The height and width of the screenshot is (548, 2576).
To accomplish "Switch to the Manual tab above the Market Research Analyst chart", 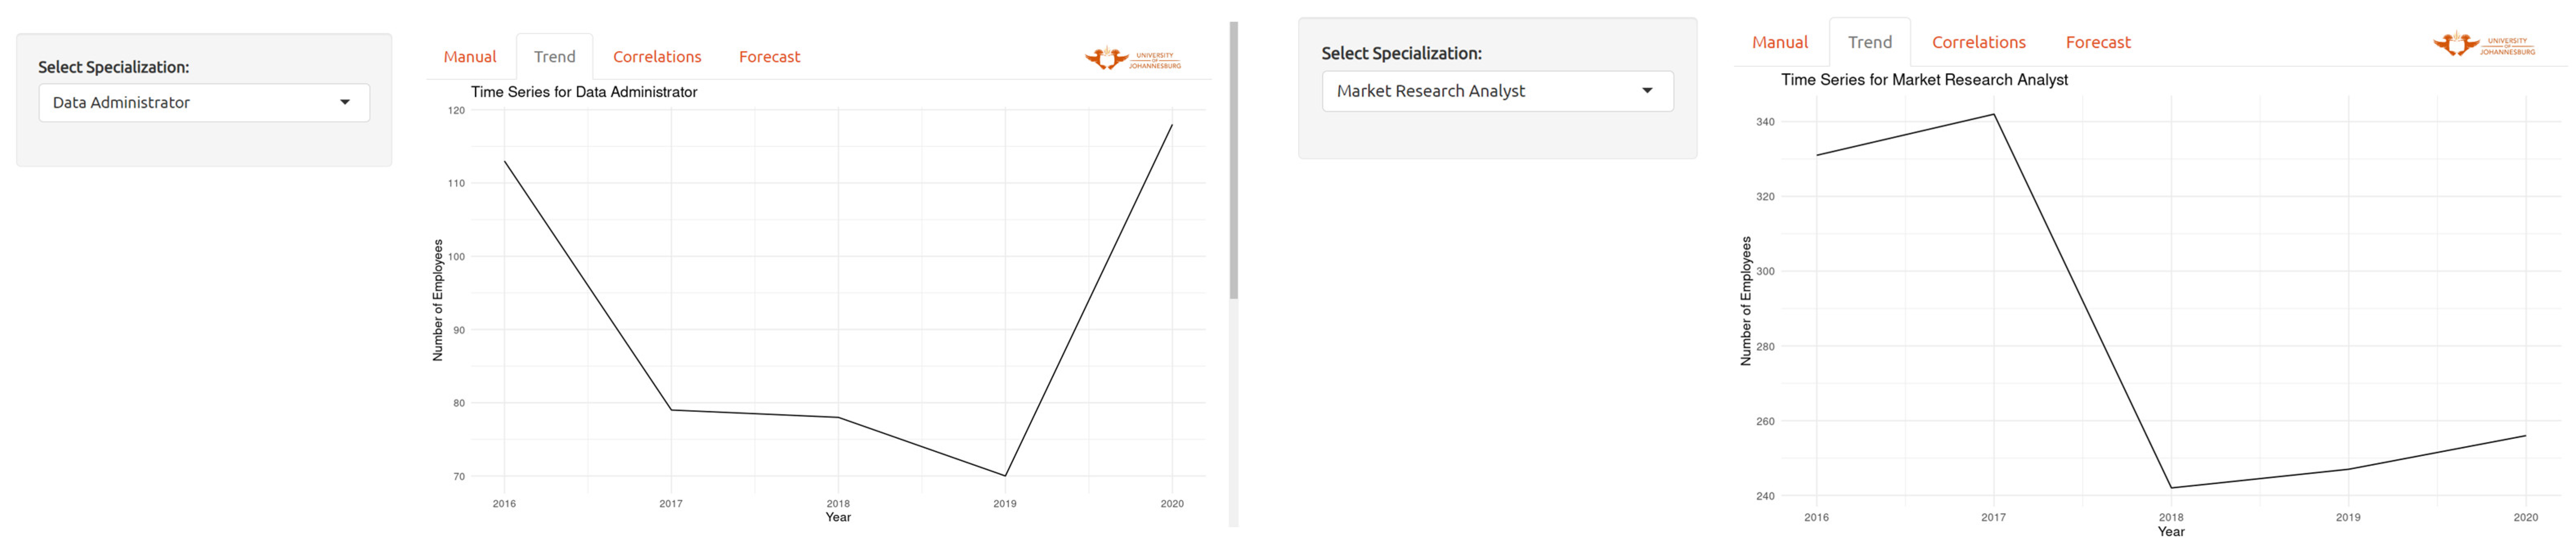I will point(1780,42).
